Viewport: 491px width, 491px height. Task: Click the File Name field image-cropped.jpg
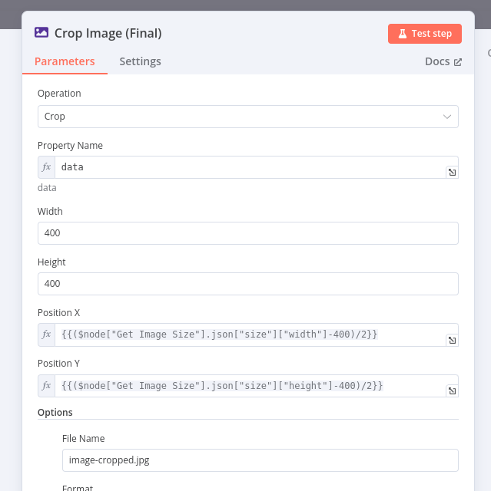point(260,460)
